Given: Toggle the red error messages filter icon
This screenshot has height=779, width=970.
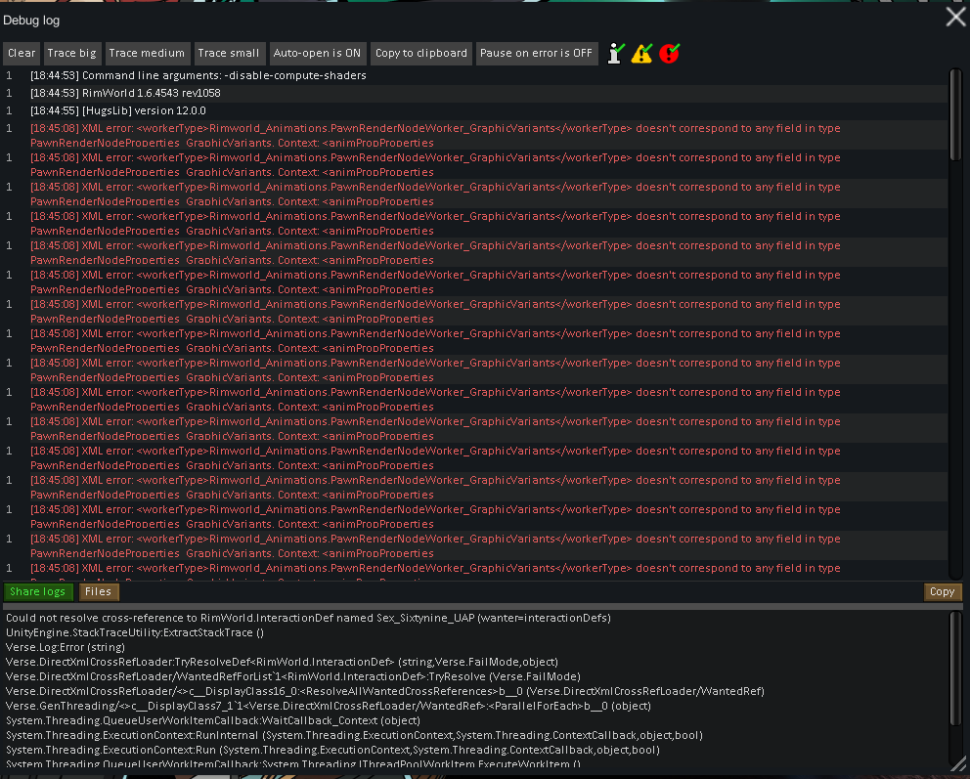Looking at the screenshot, I should [x=669, y=53].
